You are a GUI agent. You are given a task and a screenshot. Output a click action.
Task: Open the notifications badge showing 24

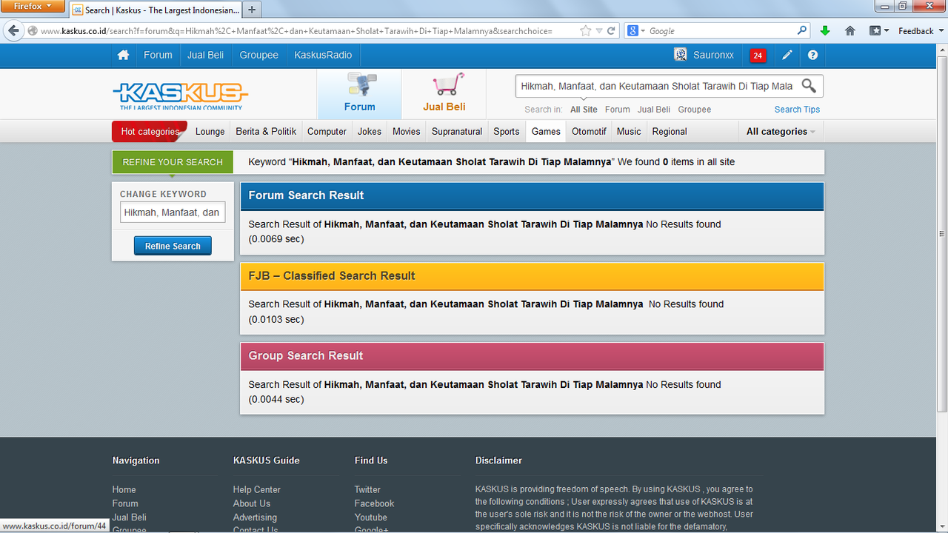[x=758, y=56]
